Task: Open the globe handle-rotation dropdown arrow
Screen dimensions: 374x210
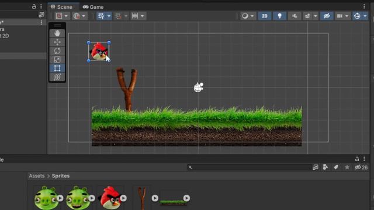Action: click(84, 16)
